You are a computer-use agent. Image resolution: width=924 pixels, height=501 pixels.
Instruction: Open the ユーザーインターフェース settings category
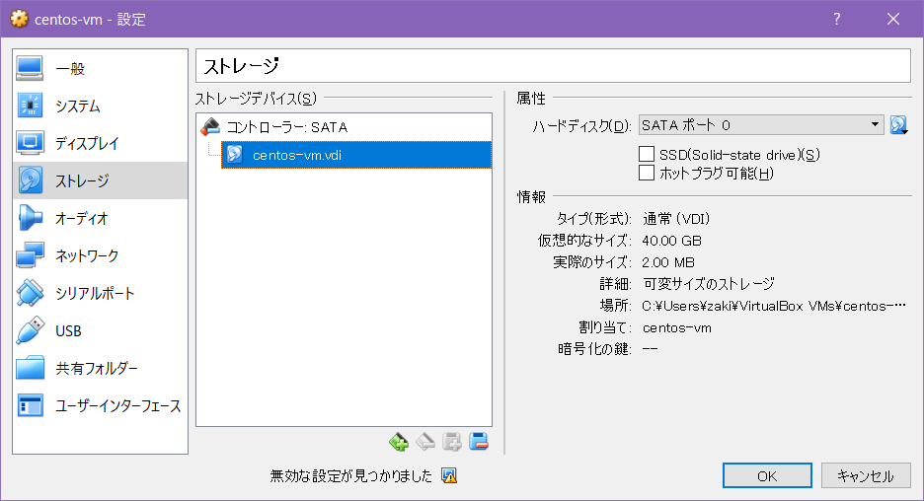pyautogui.click(x=100, y=405)
